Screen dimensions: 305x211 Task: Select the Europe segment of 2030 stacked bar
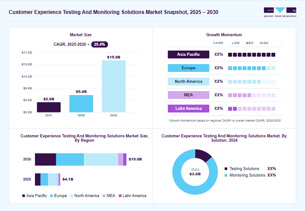(x=70, y=160)
